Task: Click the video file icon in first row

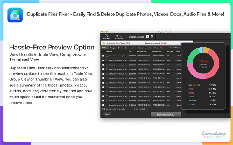Action: tap(107, 56)
